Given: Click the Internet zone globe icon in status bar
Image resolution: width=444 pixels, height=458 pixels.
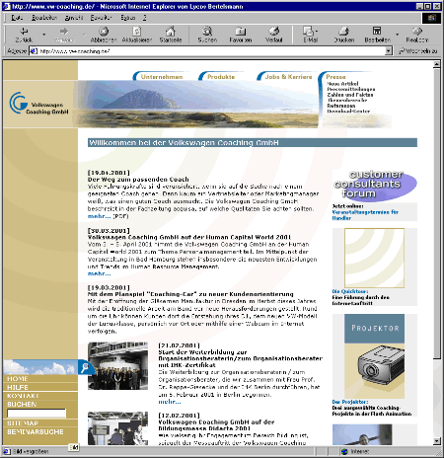Looking at the screenshot, I should point(344,451).
